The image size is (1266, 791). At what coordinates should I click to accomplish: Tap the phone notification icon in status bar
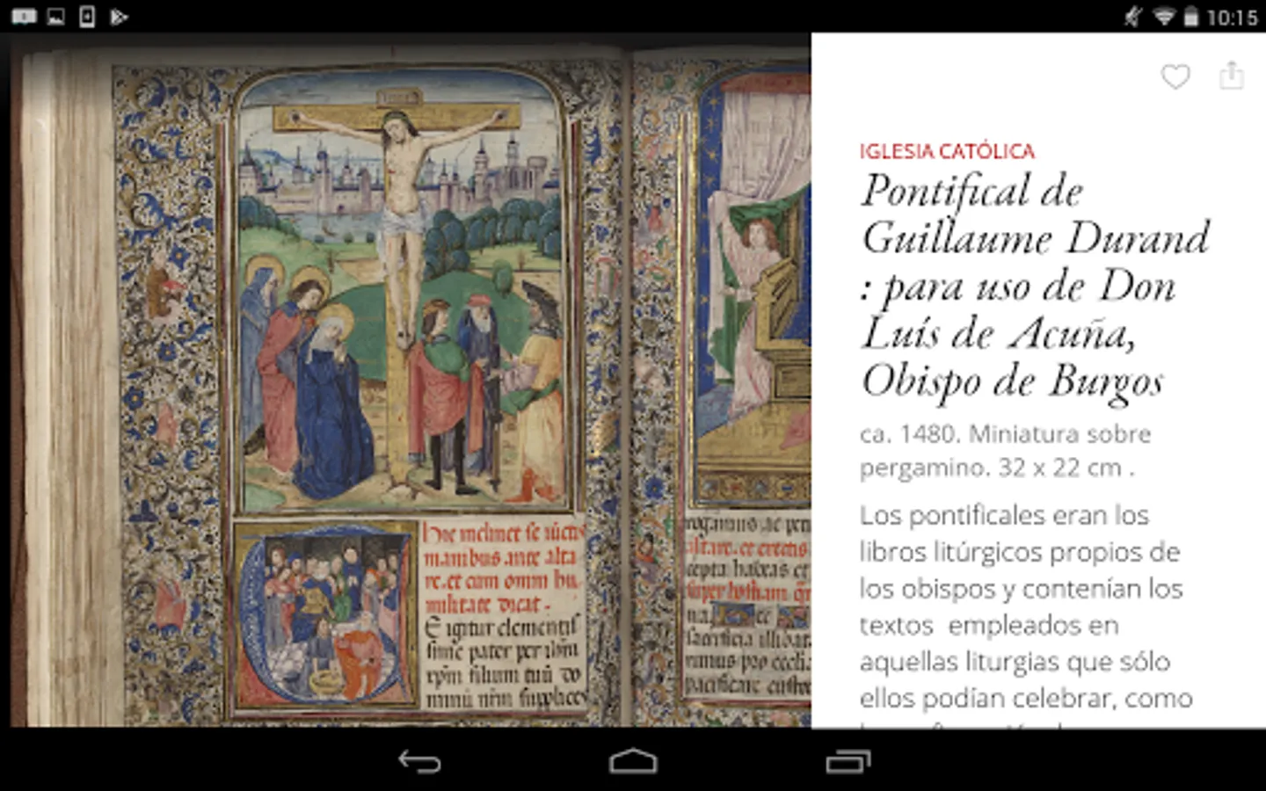87,16
